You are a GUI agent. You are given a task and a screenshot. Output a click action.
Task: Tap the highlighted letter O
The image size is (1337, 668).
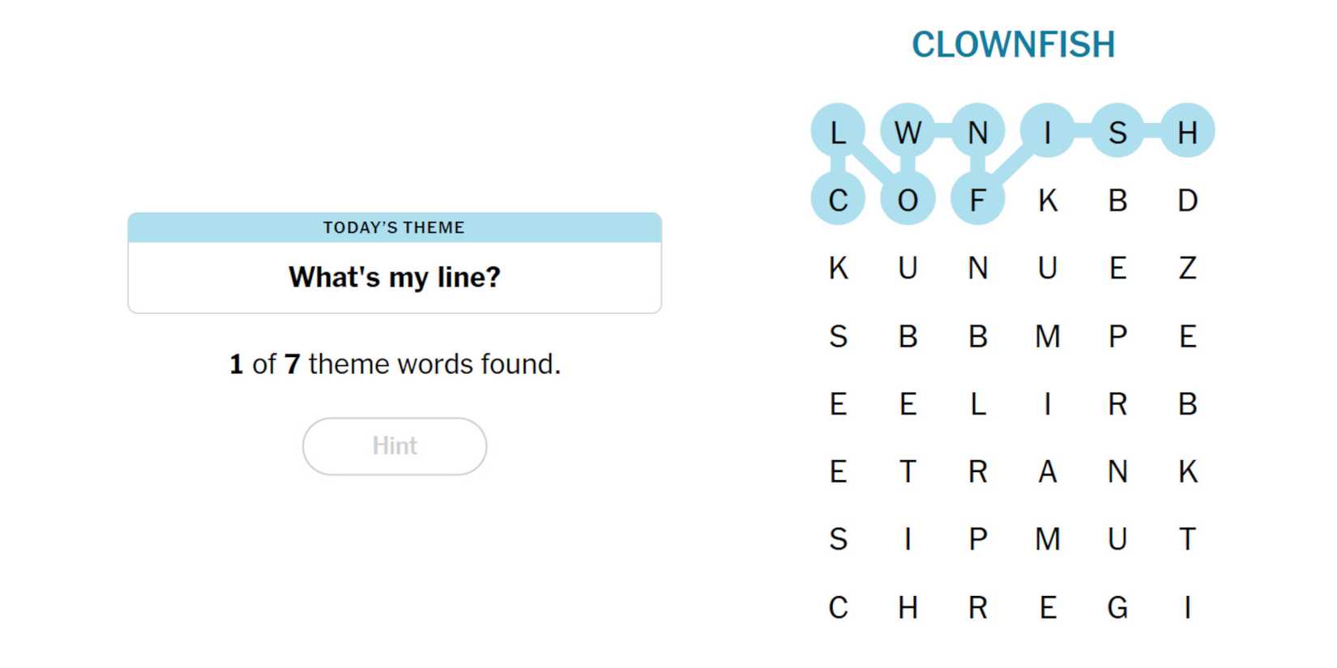(x=908, y=200)
